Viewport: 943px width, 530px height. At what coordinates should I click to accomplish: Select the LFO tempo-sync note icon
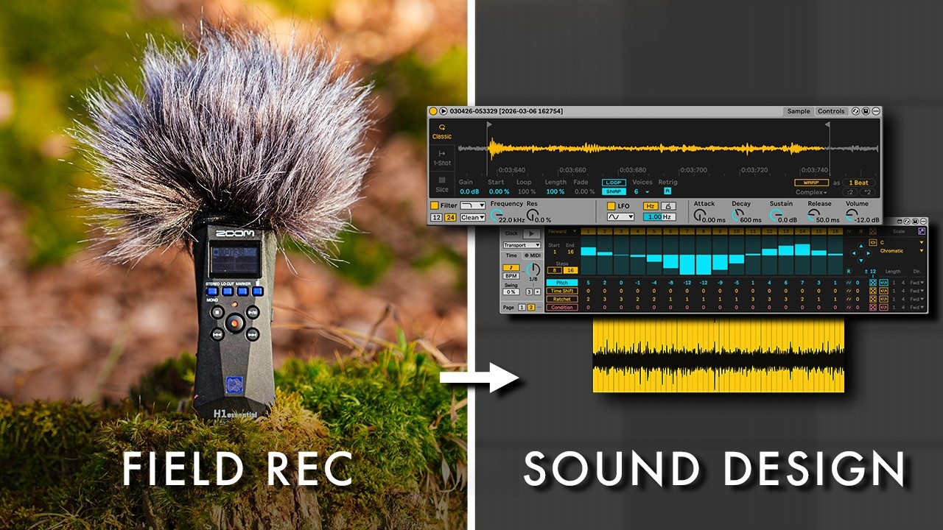668,206
